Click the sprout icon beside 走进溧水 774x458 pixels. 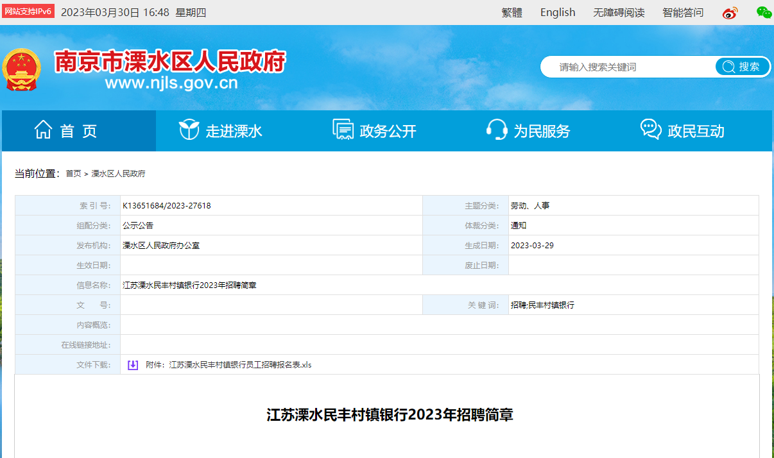pyautogui.click(x=189, y=130)
